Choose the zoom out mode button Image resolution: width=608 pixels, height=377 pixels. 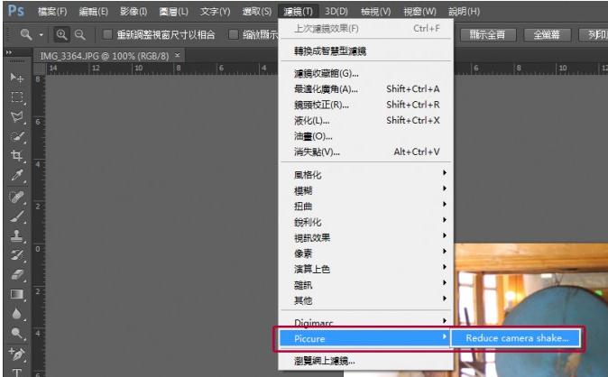point(80,35)
